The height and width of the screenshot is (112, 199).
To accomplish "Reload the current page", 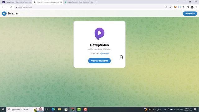I will coord(11,7).
